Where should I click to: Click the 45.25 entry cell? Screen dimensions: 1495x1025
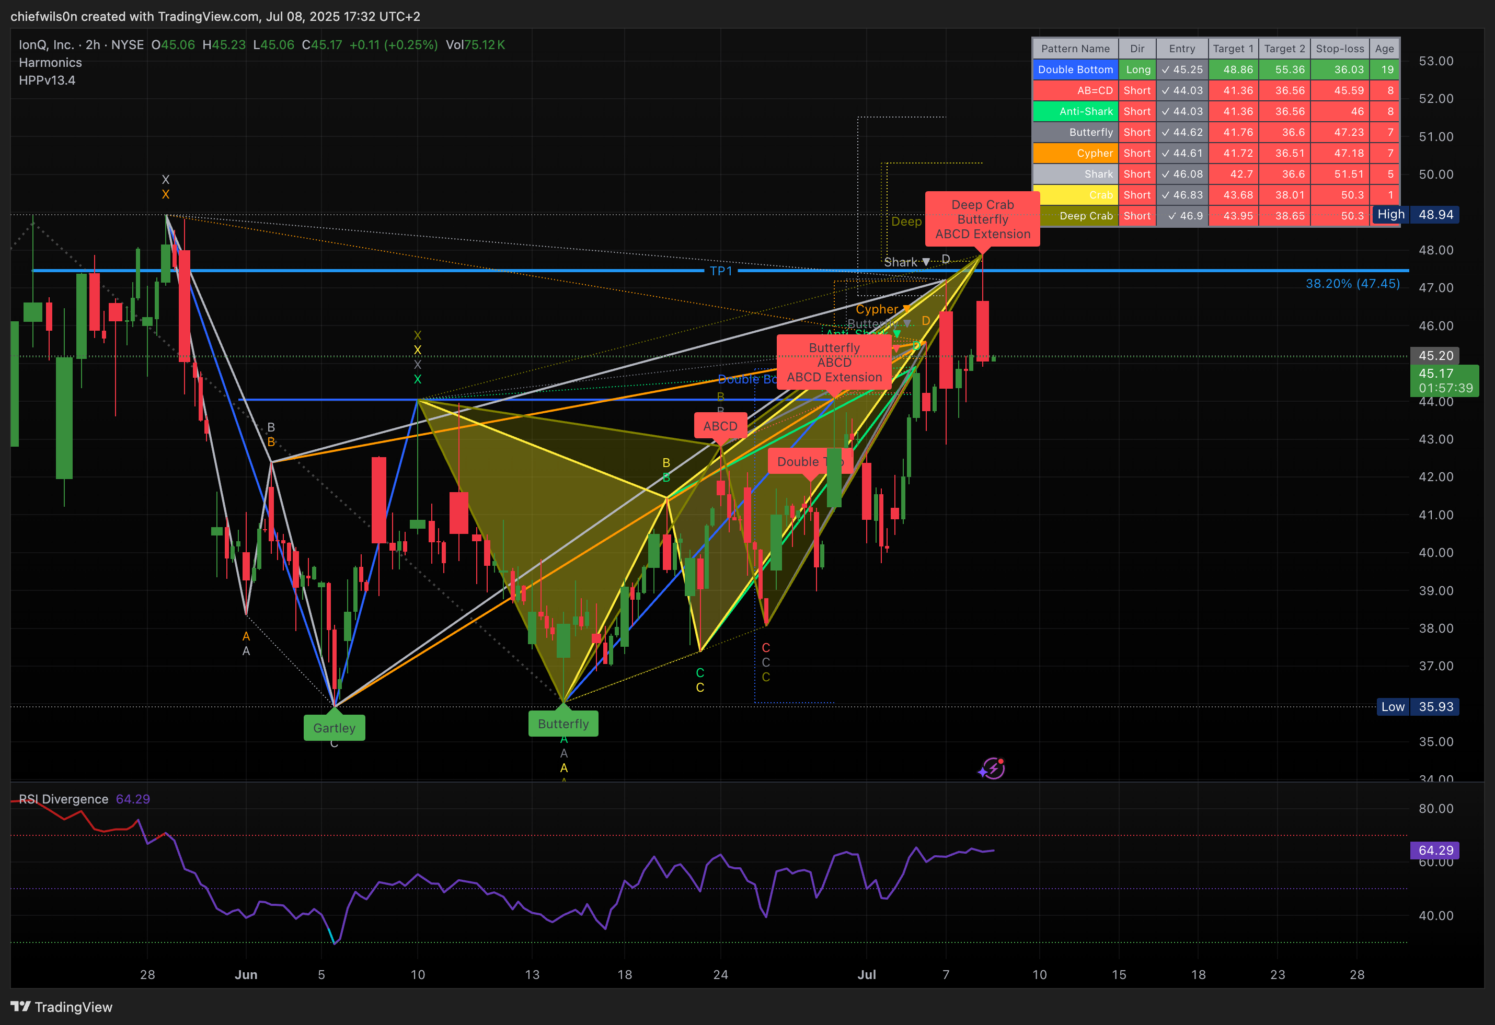point(1182,69)
